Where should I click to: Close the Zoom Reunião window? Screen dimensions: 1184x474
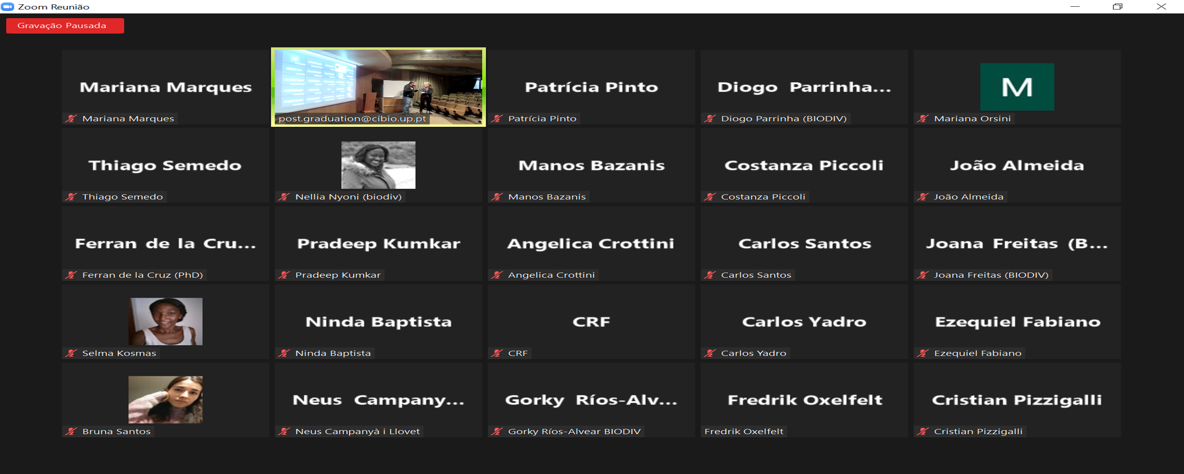tap(1161, 6)
